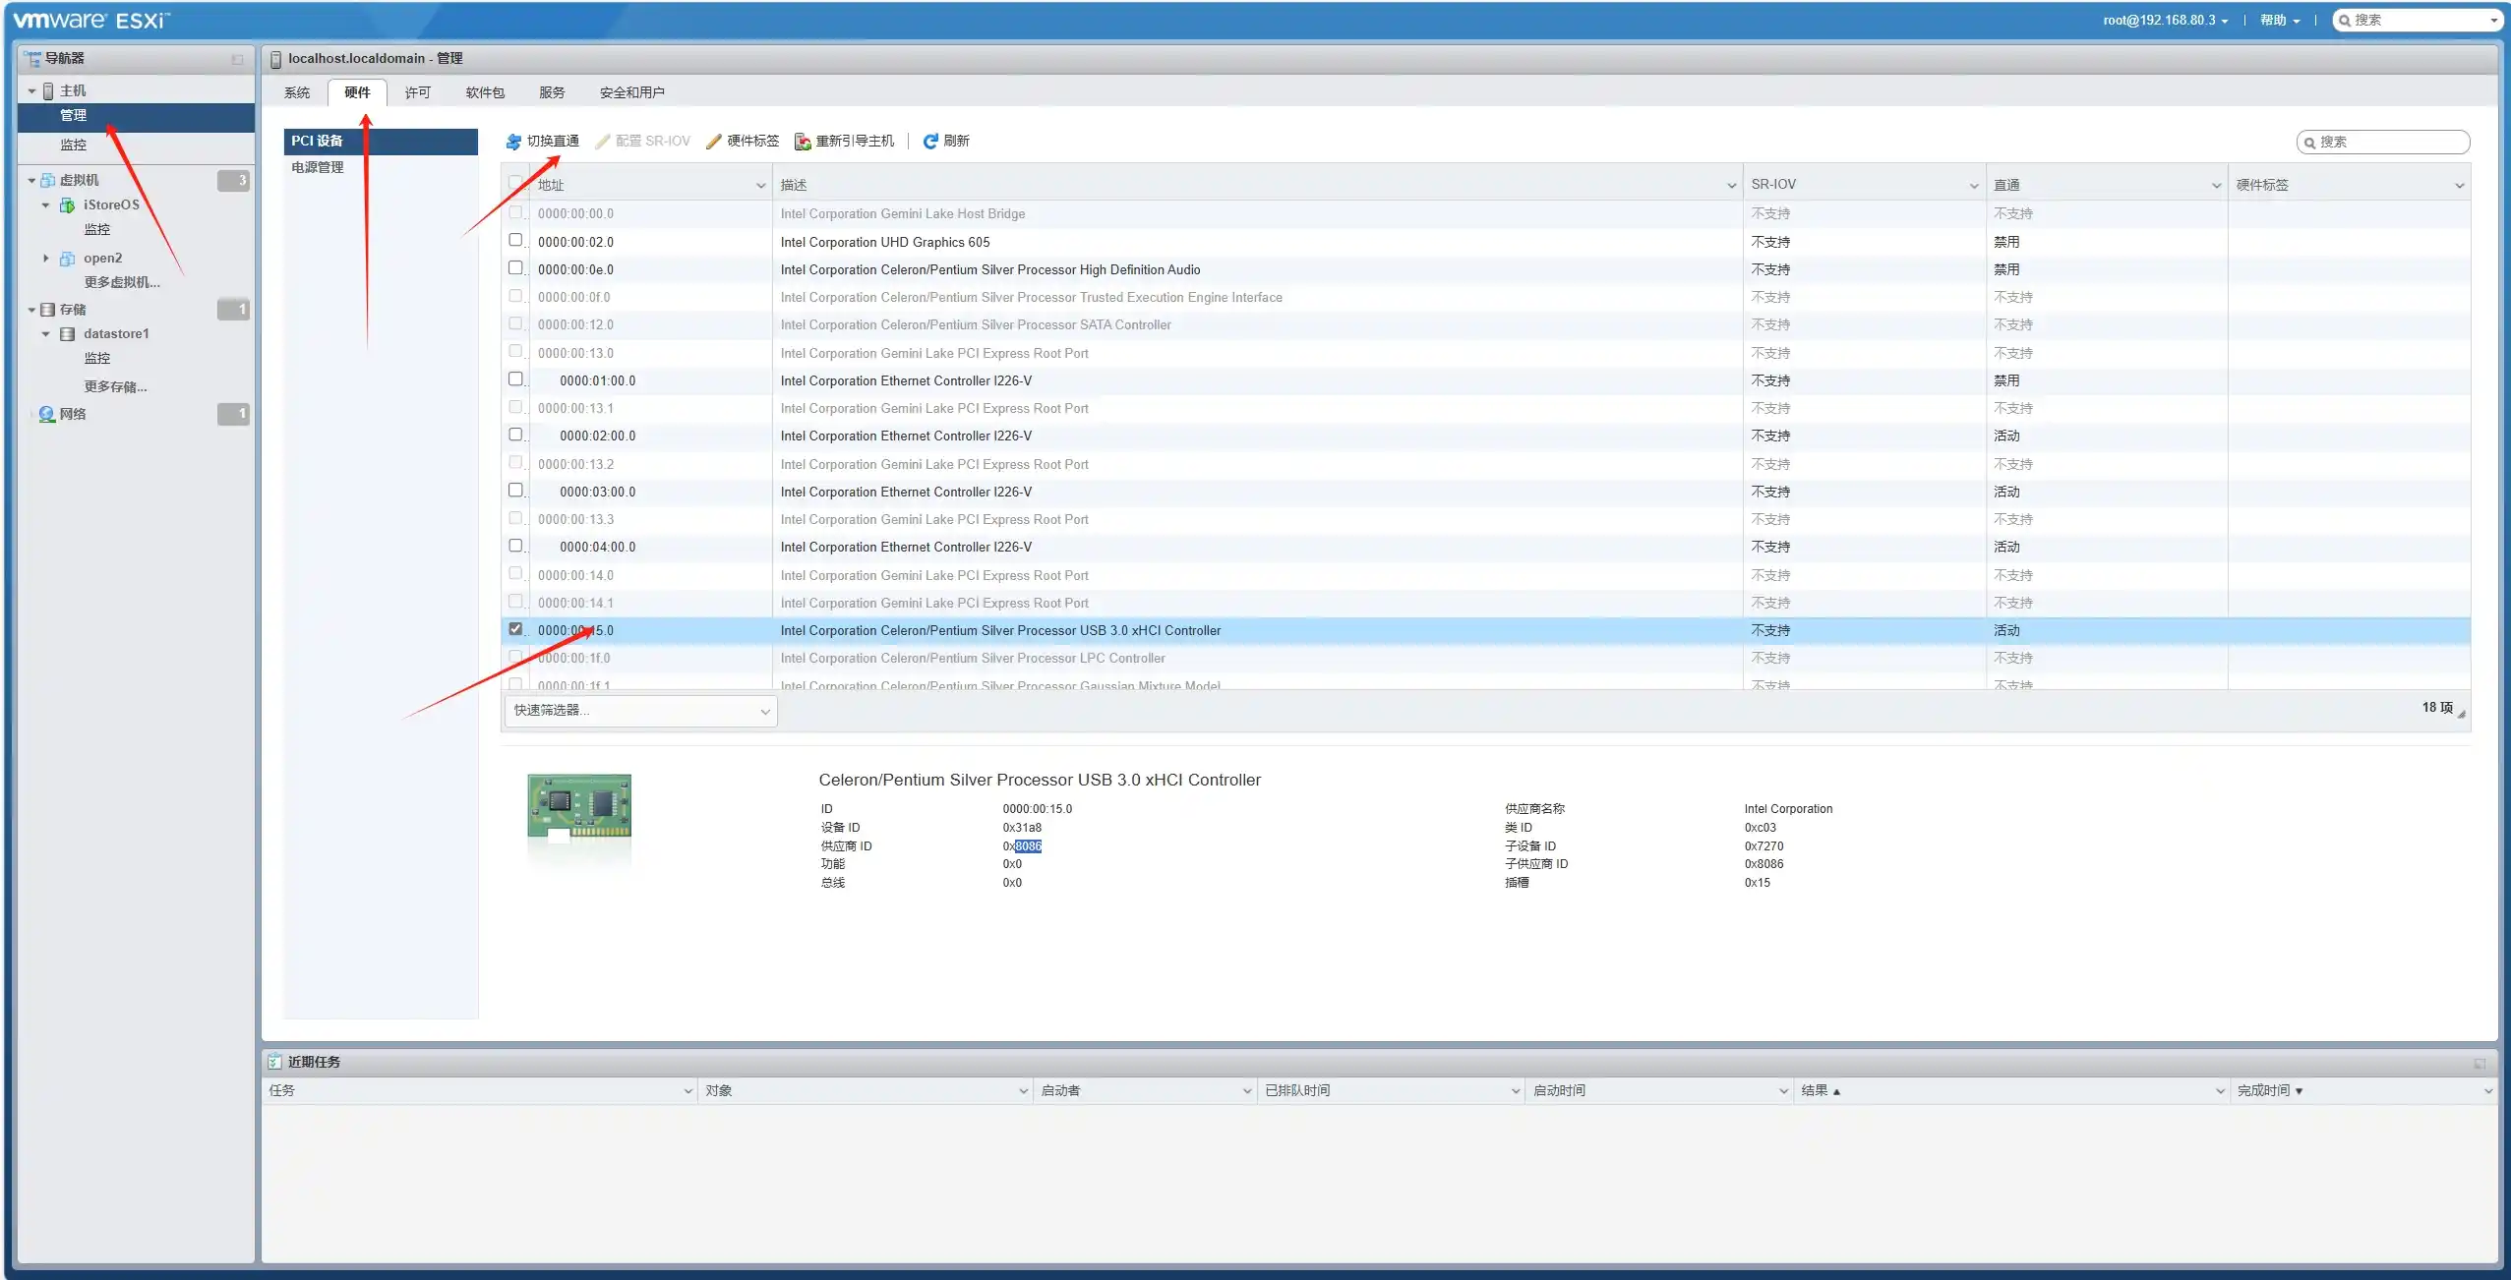2511x1280 pixels.
Task: Switch to the services (服务) tab
Action: click(552, 92)
